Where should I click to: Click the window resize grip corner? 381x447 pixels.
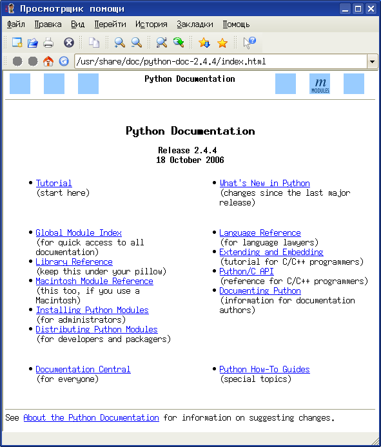375,441
